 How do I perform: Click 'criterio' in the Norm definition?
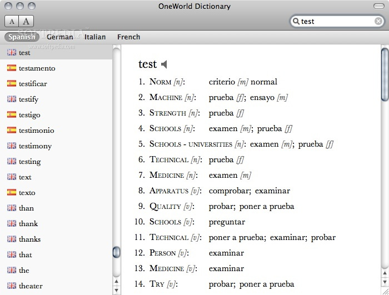click(x=222, y=82)
